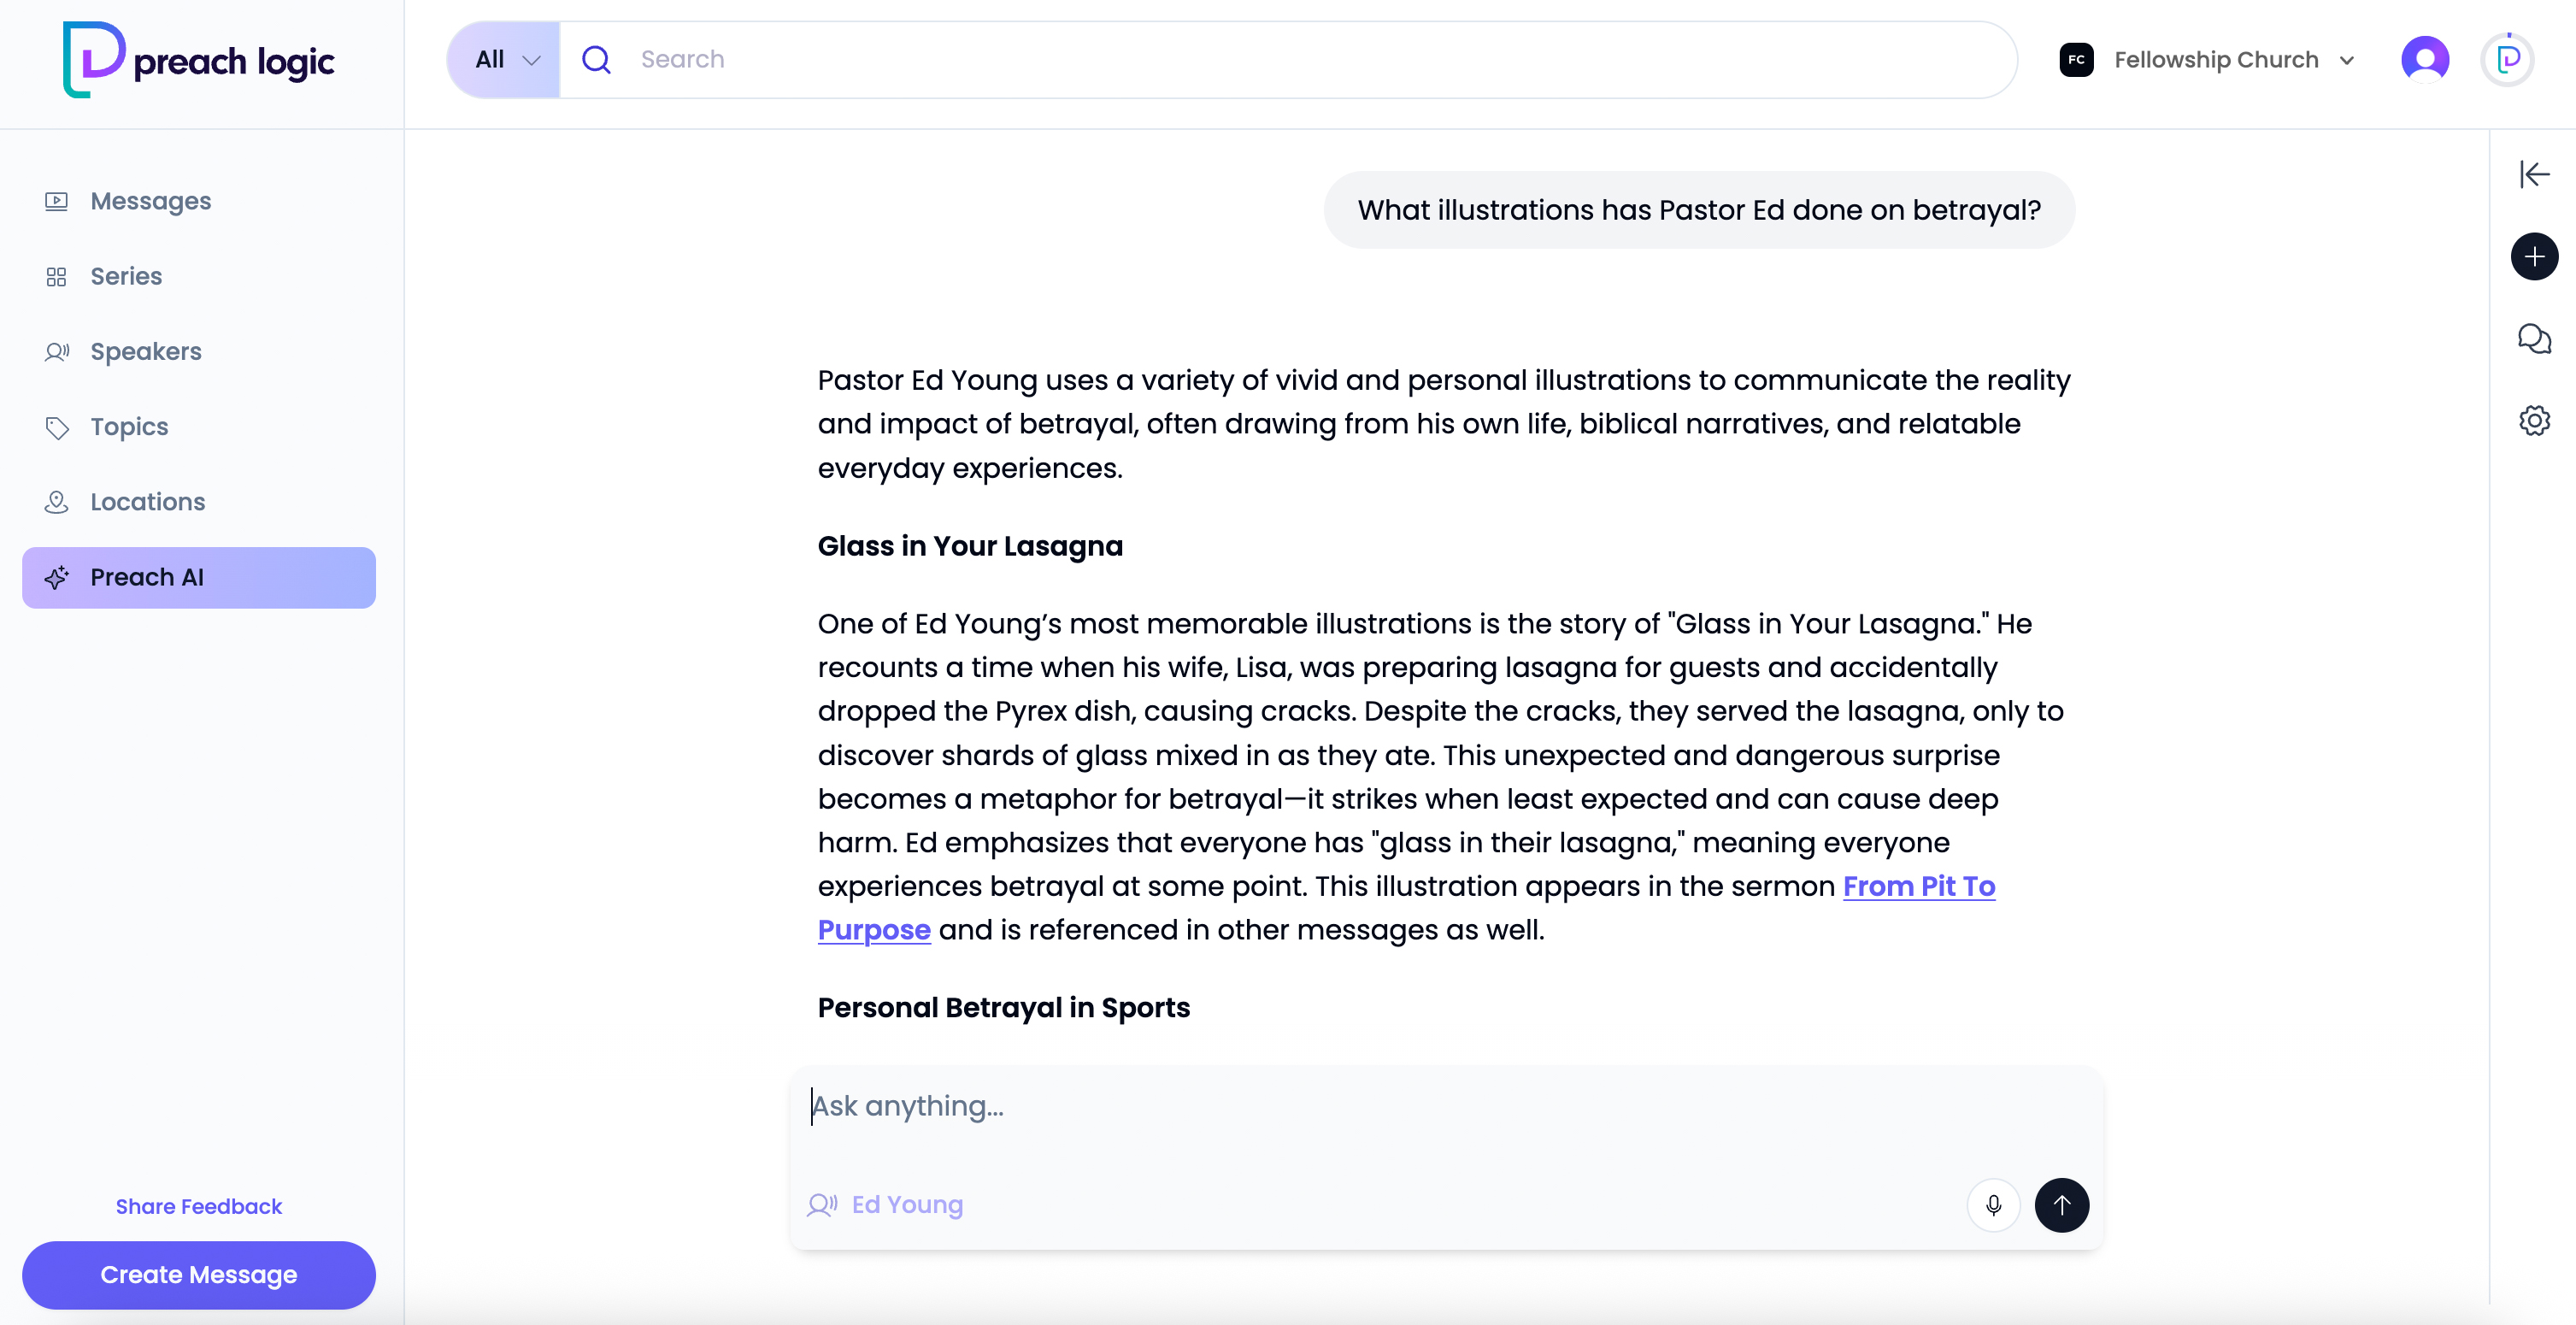Click the Preach Logic logo
This screenshot has width=2576, height=1325.
click(199, 60)
